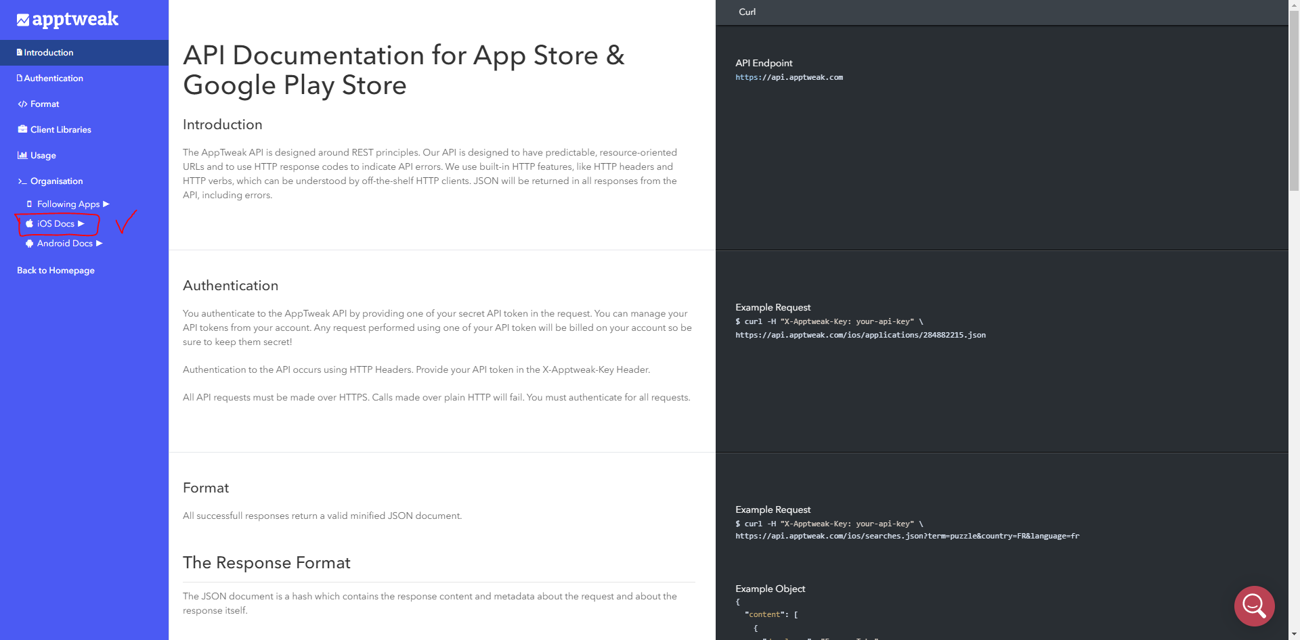Click the Example Object label

pyautogui.click(x=770, y=589)
